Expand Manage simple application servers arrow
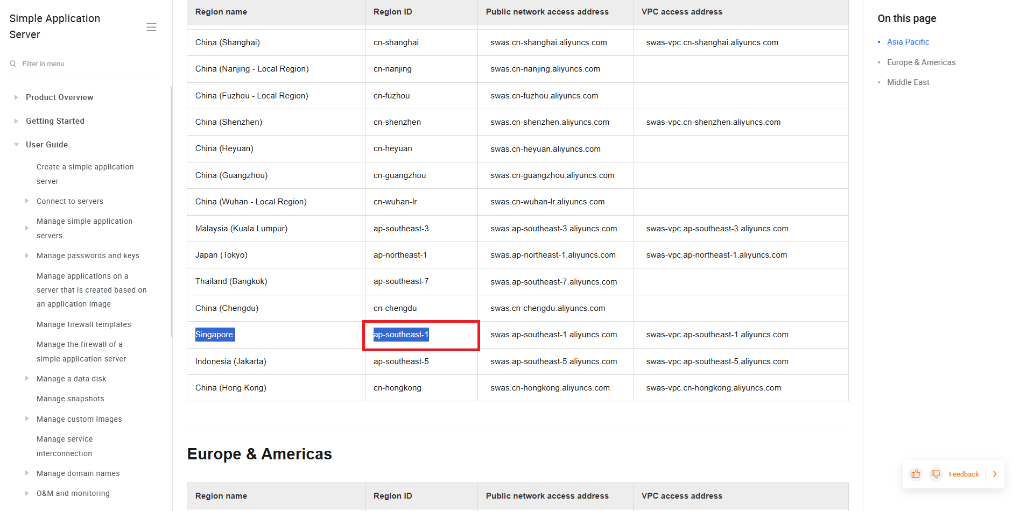 tap(27, 228)
